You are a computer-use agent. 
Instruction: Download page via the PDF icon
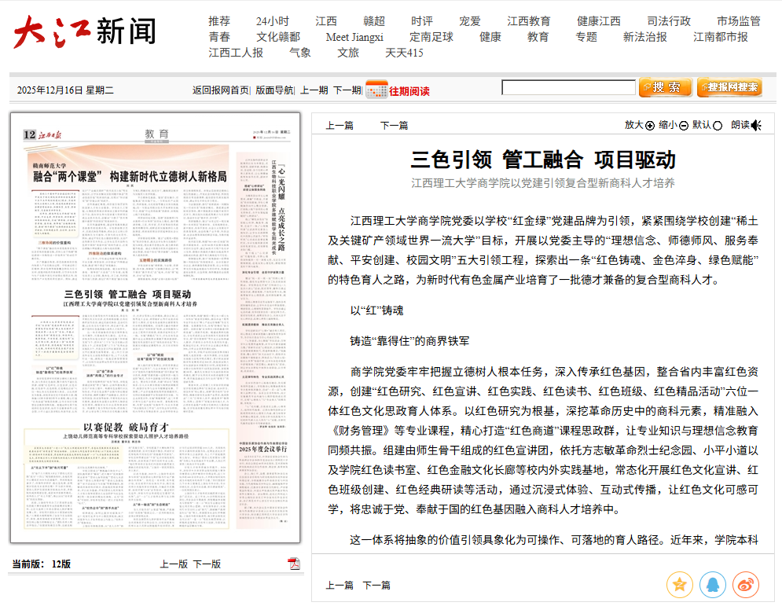click(294, 564)
